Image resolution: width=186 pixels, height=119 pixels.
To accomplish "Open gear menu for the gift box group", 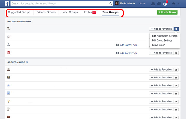I will pos(176,53).
